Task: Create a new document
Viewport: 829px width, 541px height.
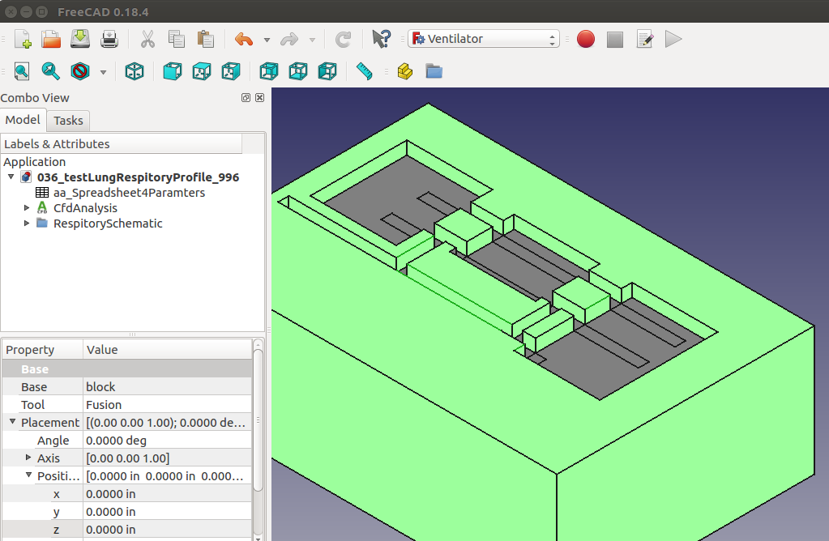Action: (22, 39)
